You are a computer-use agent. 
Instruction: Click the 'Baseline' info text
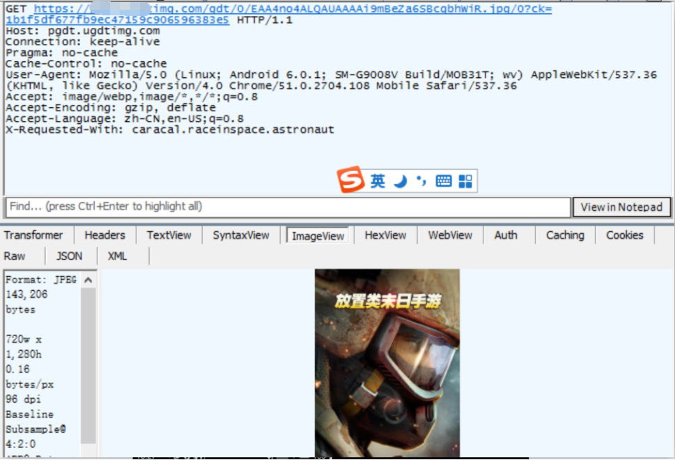30,415
